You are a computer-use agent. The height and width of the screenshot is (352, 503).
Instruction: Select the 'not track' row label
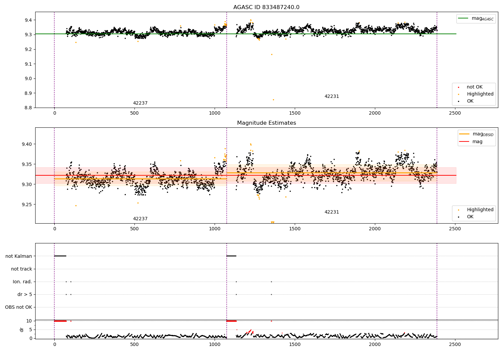click(21, 269)
